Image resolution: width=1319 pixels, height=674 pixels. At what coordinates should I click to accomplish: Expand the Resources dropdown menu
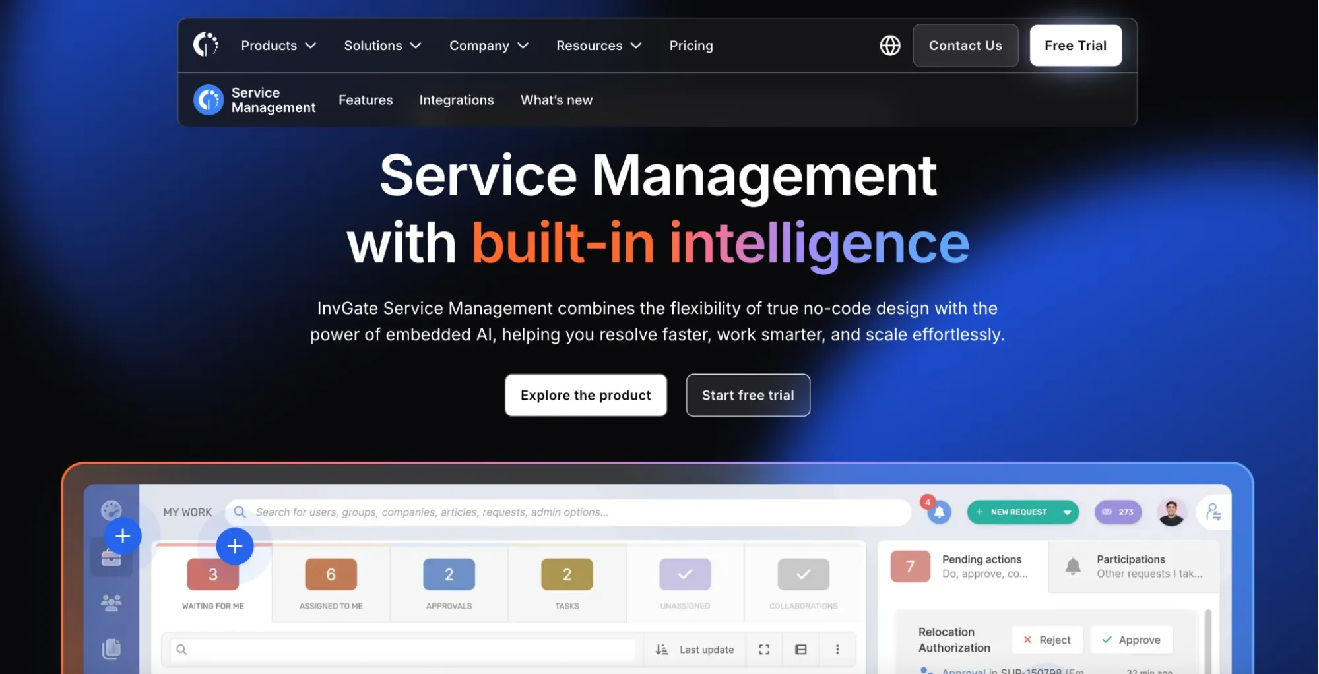pyautogui.click(x=598, y=46)
